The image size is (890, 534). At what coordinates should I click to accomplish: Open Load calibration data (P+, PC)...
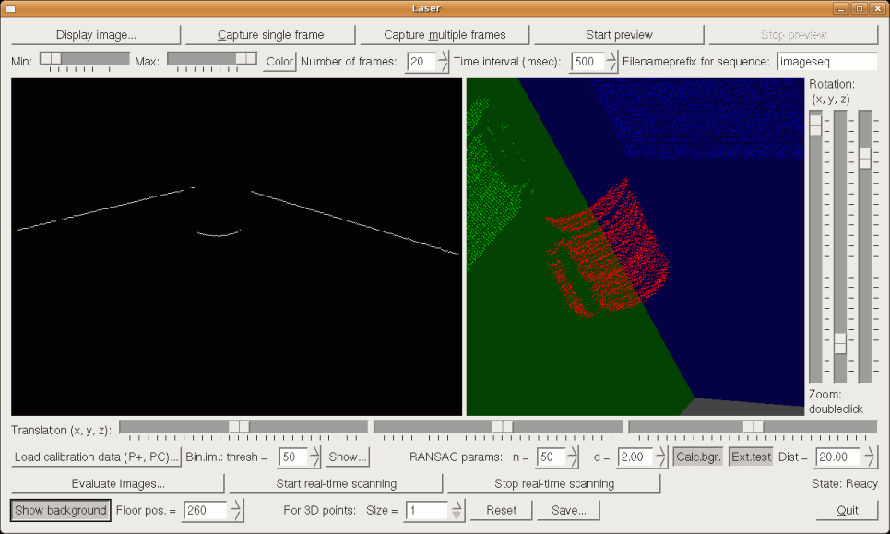(x=96, y=457)
